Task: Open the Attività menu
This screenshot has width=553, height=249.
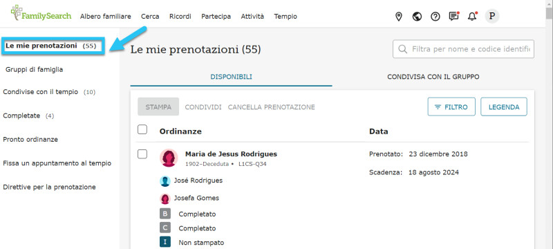Action: pos(252,16)
